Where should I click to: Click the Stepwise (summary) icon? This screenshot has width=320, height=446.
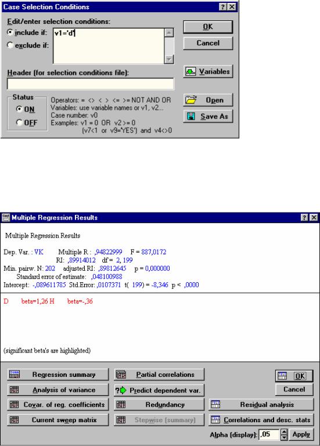coord(121,419)
